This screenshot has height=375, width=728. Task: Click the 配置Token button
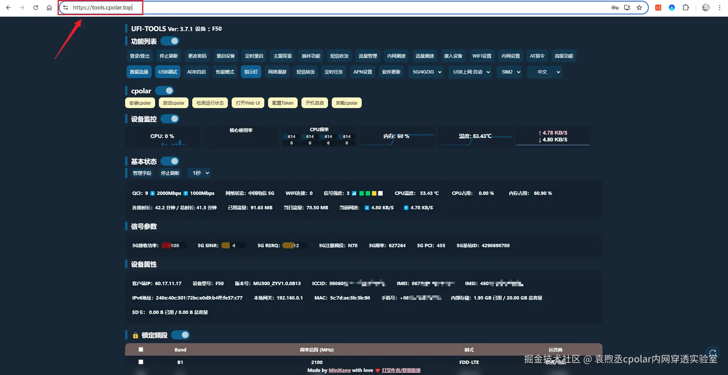(283, 103)
